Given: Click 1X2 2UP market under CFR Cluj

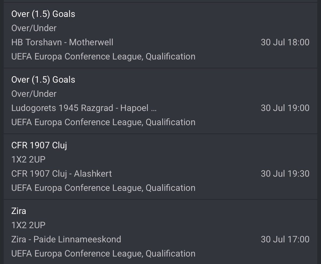Looking at the screenshot, I should coord(28,159).
